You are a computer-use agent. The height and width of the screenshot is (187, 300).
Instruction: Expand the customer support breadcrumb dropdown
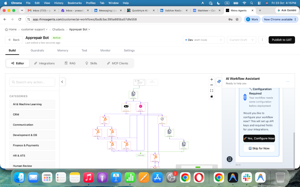(x=34, y=30)
